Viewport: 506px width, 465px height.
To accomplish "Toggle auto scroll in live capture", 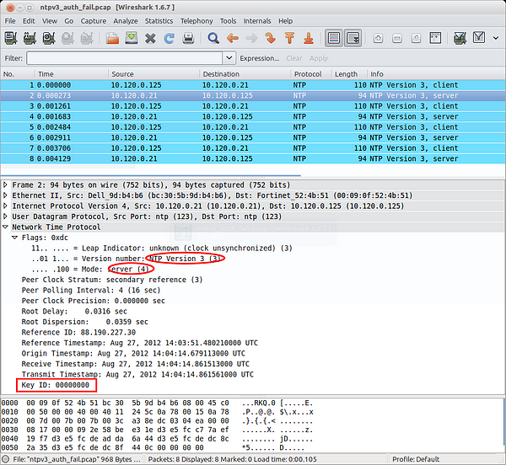I will click(x=353, y=38).
